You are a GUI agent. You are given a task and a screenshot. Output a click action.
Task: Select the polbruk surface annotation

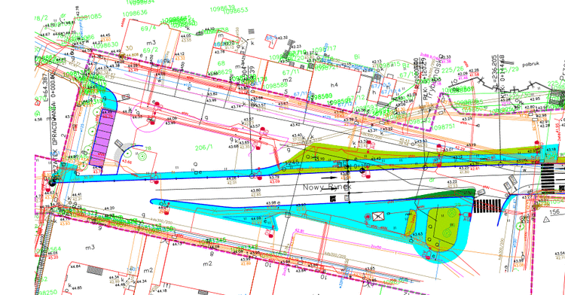530,64
